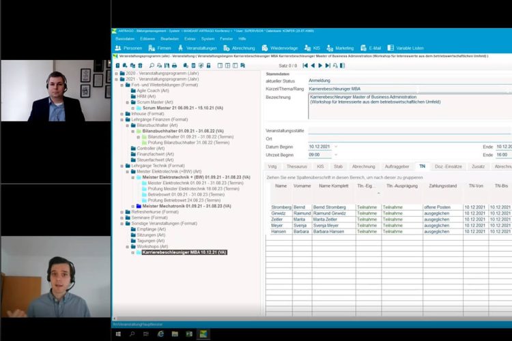Expand the Seminare (Format) node
Image resolution: width=512 pixels, height=341 pixels.
(122, 218)
